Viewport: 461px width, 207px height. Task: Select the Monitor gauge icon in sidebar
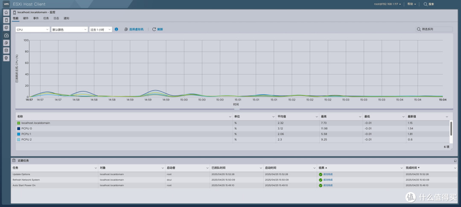(x=6, y=35)
